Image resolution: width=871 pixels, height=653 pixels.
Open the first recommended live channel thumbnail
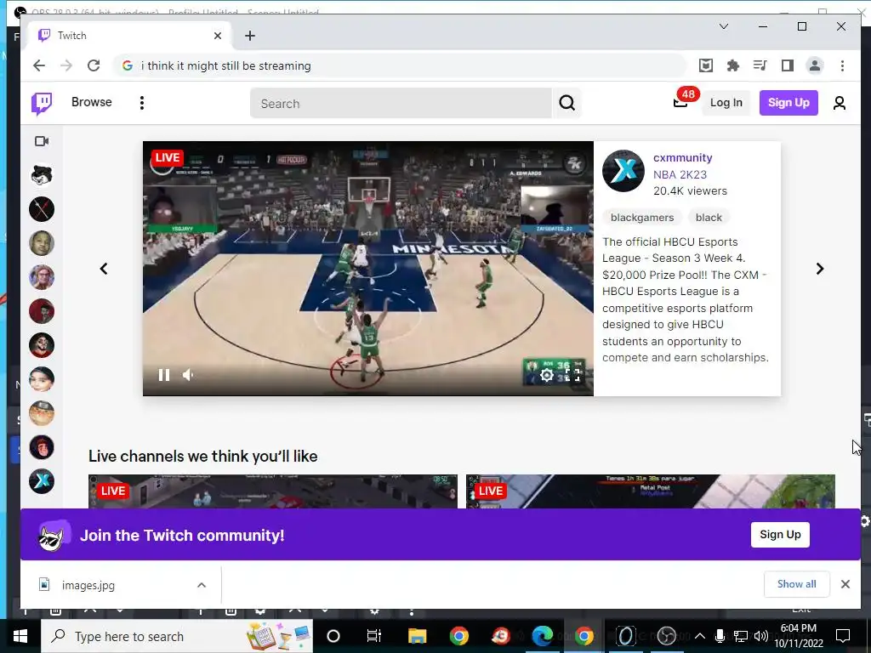(x=273, y=491)
